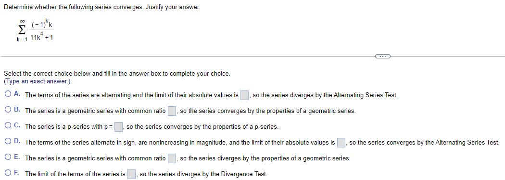
Task: Click answer box in choice A
Action: (x=245, y=95)
